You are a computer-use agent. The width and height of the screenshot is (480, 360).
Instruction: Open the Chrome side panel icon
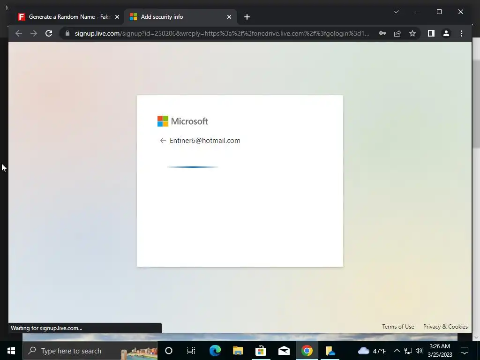[x=431, y=33]
